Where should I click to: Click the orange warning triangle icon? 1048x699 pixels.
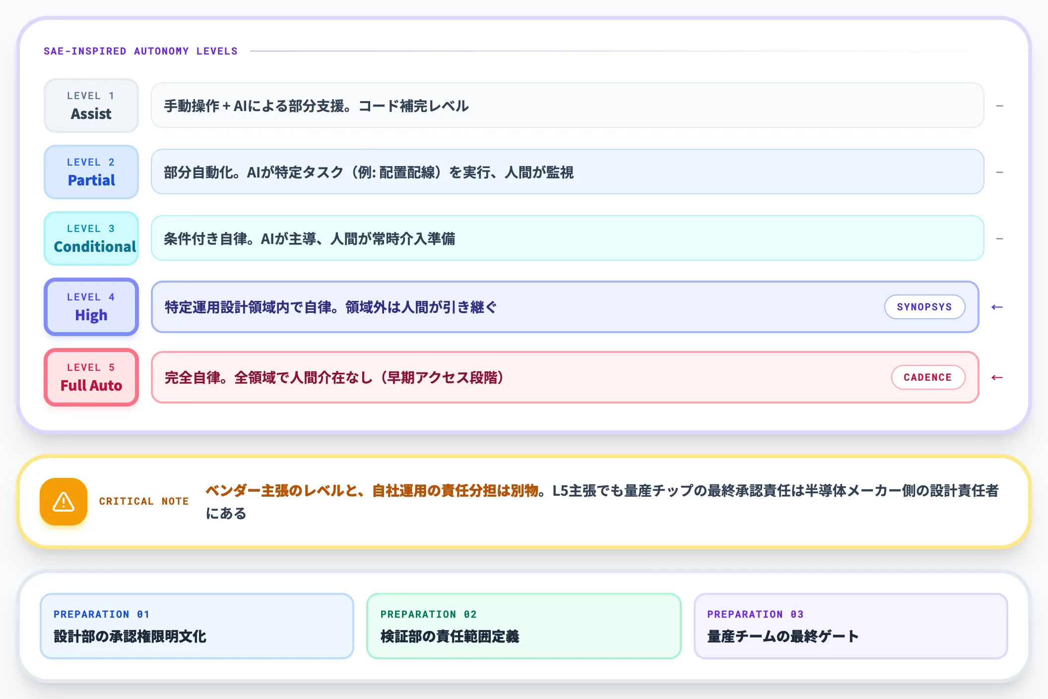click(64, 502)
